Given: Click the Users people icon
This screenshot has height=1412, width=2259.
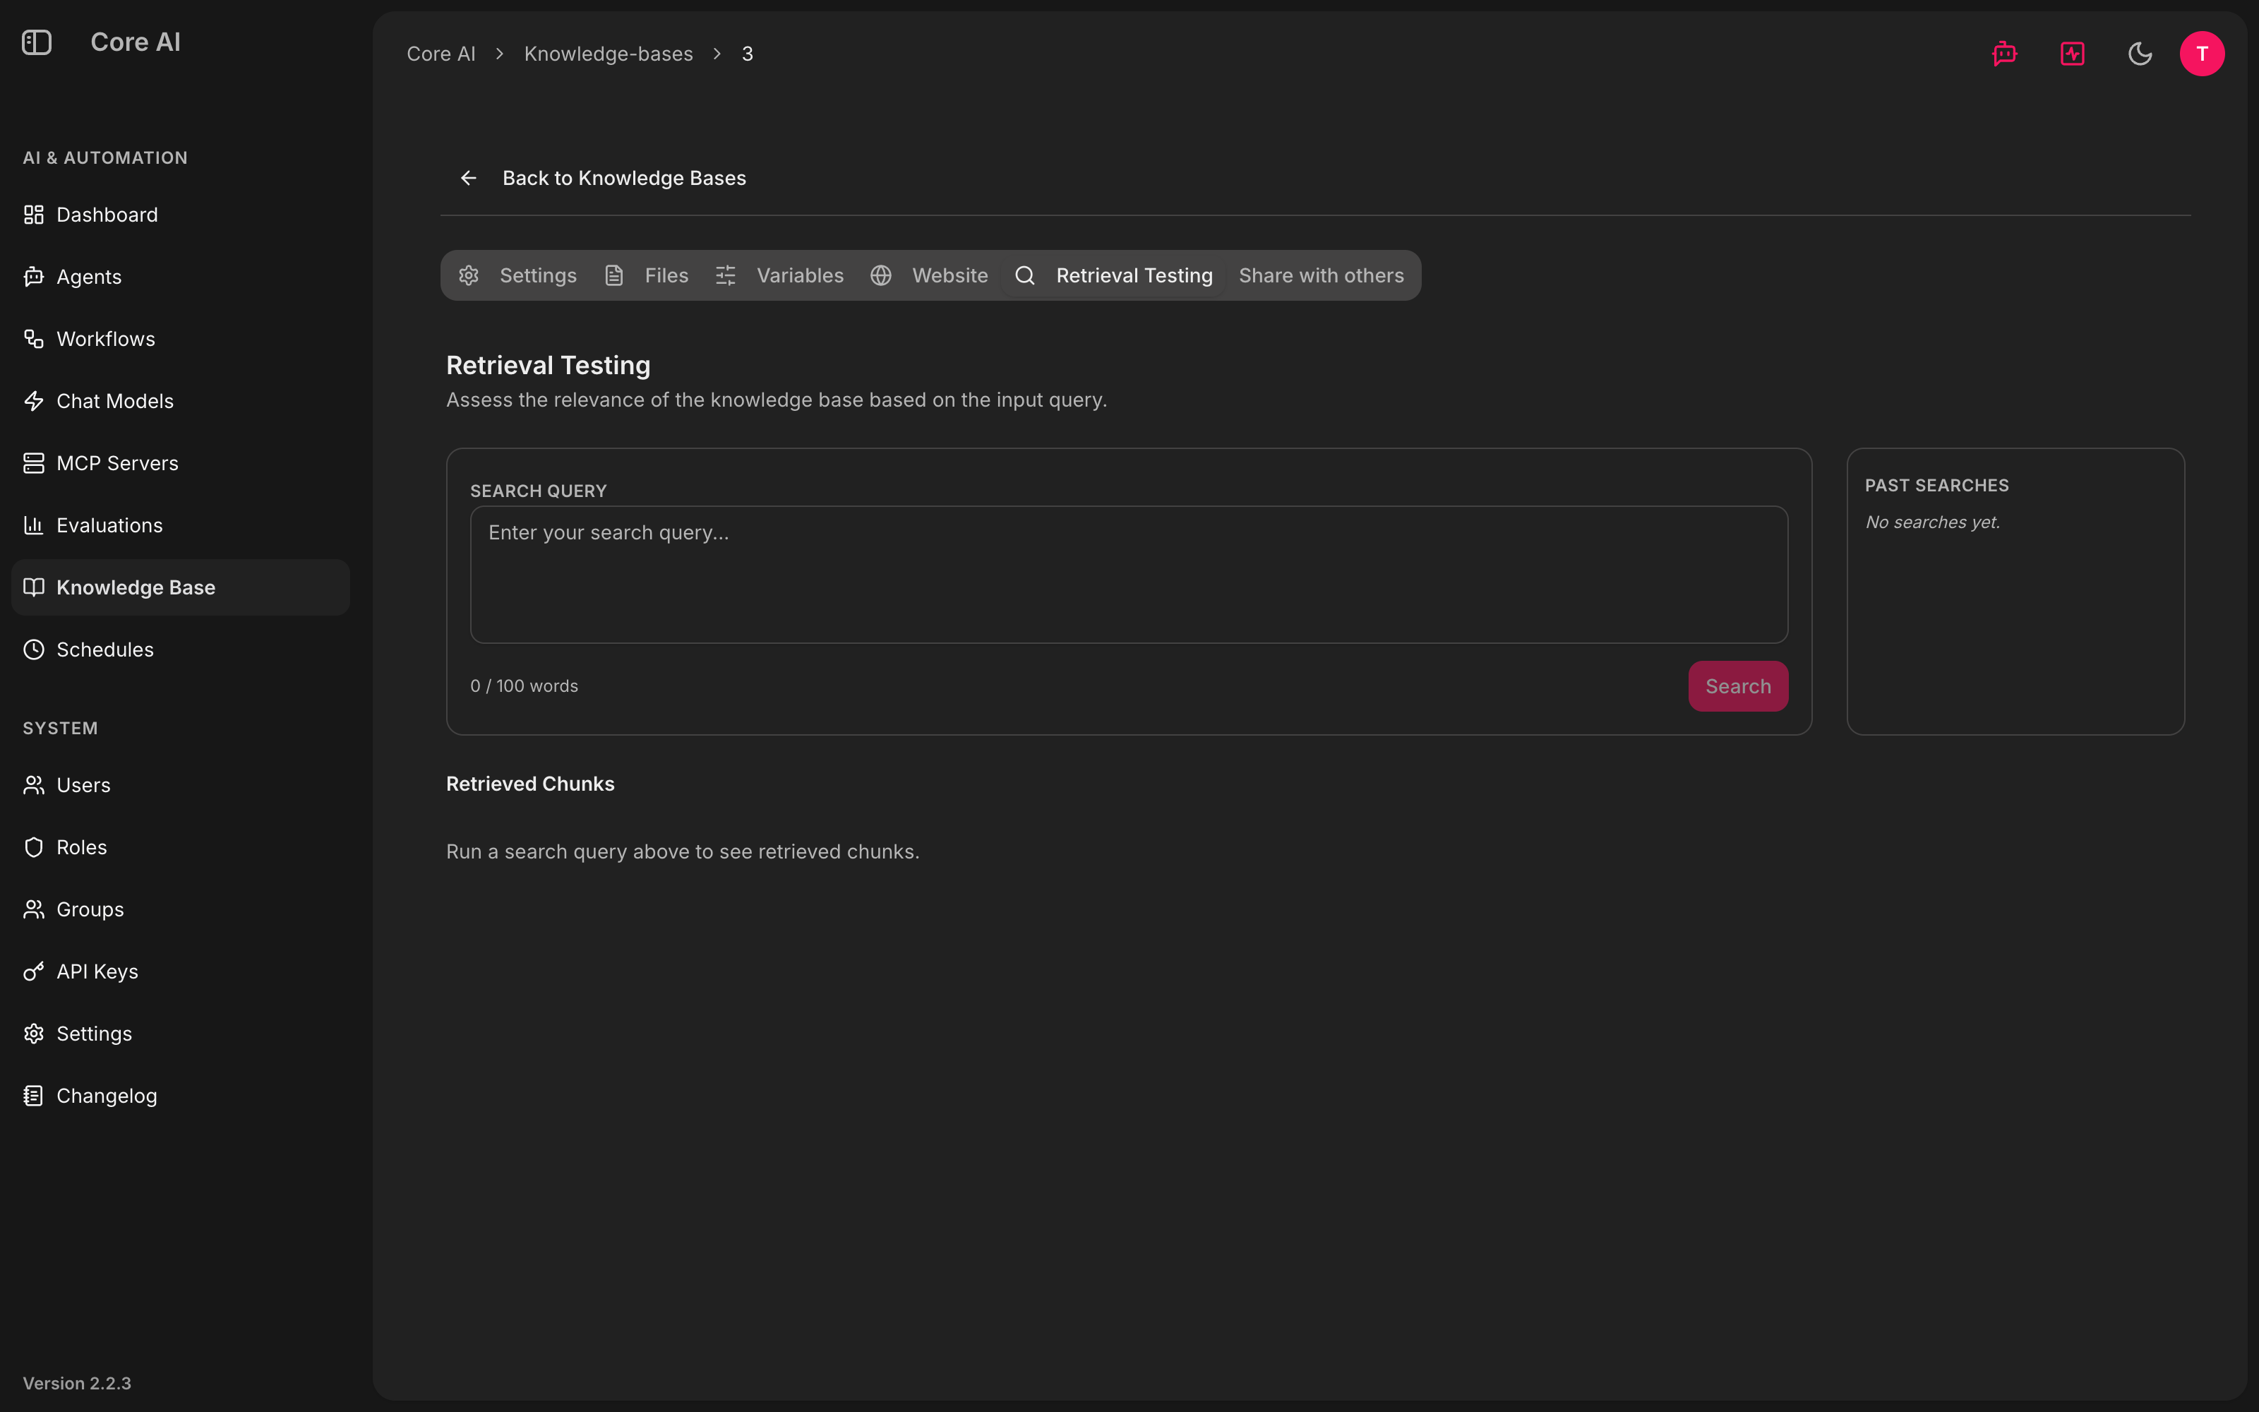Looking at the screenshot, I should 34,785.
